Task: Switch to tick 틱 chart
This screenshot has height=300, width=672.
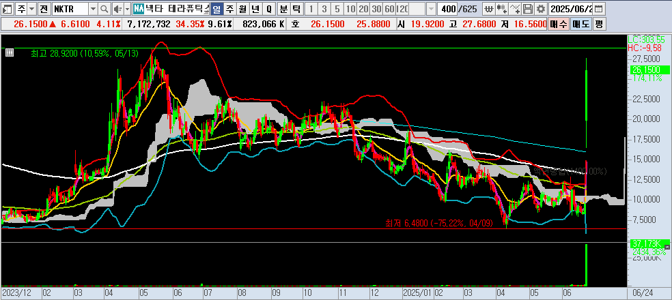Action: [x=296, y=9]
